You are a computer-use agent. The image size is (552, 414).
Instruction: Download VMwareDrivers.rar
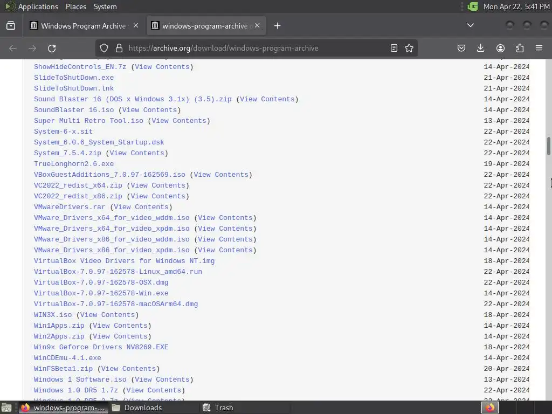[70, 207]
